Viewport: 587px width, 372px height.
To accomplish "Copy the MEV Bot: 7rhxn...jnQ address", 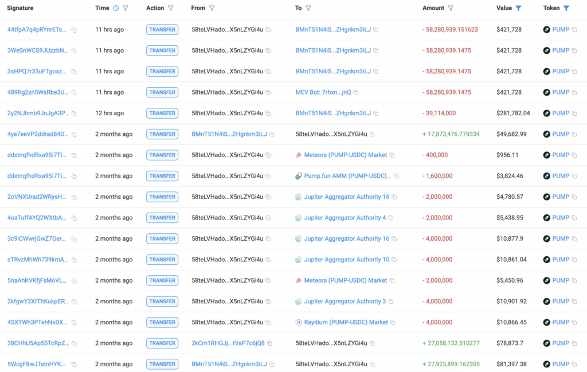I will pyautogui.click(x=356, y=92).
